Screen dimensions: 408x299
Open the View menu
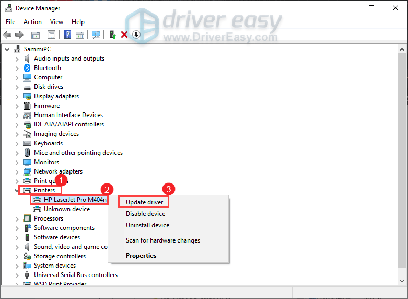pyautogui.click(x=56, y=22)
